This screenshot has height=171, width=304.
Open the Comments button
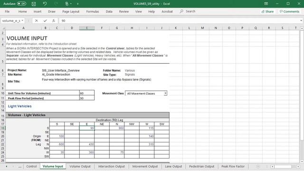coord(289,11)
